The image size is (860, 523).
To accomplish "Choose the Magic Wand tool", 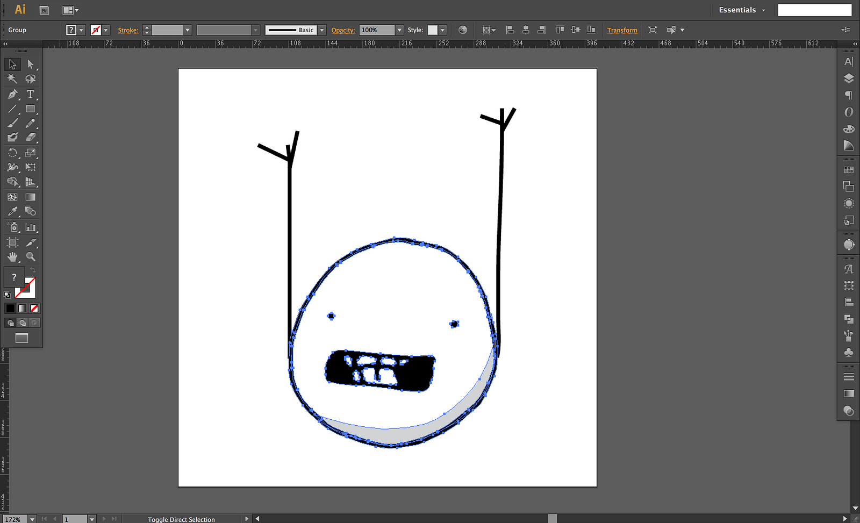I will point(12,79).
